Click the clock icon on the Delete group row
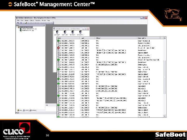The image size is (187, 140). pyautogui.click(x=58, y=65)
